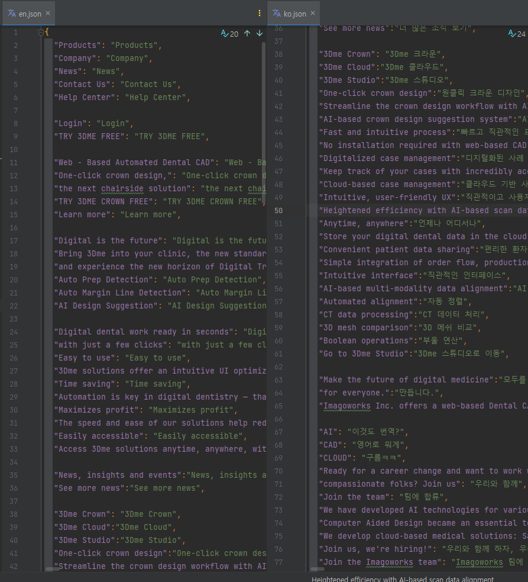Click the misspelled word chairside on line 13

122,188
